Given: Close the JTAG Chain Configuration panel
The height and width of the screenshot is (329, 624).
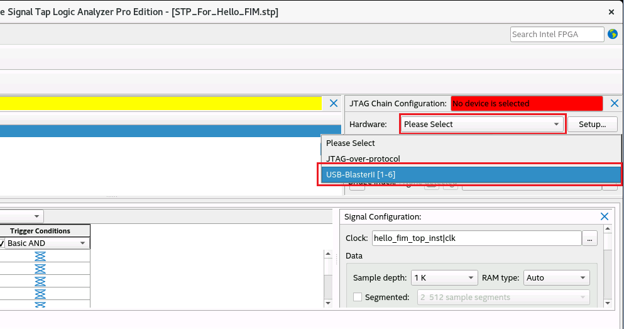Looking at the screenshot, I should tap(614, 103).
